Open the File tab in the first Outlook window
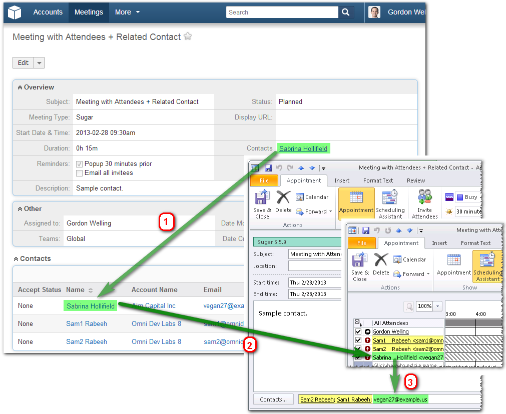The image size is (506, 414). tap(264, 180)
